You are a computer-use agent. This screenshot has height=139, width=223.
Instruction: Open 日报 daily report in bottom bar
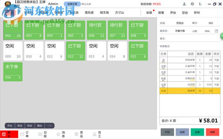tap(42, 134)
